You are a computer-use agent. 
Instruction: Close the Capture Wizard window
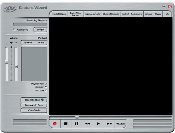tap(170, 7)
